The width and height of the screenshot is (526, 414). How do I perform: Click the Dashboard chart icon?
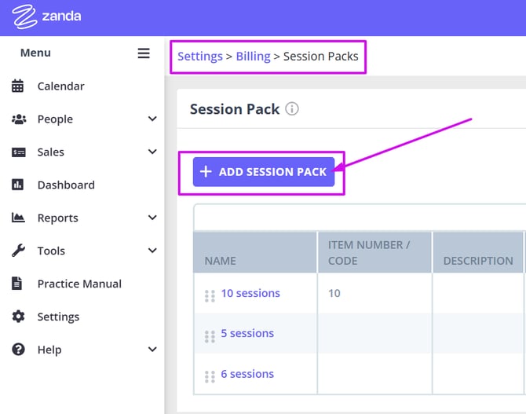pos(18,185)
